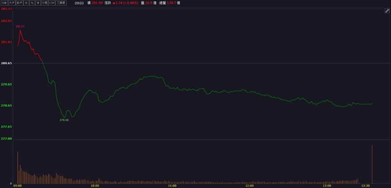Click the 分價 toolbar button
The image size is (391, 188).
click(x=44, y=3)
